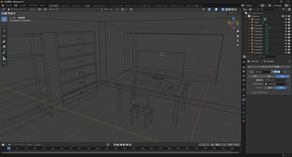292x157 pixels.
Task: Select the Move tool in the toolbar
Action: [x=4, y=30]
